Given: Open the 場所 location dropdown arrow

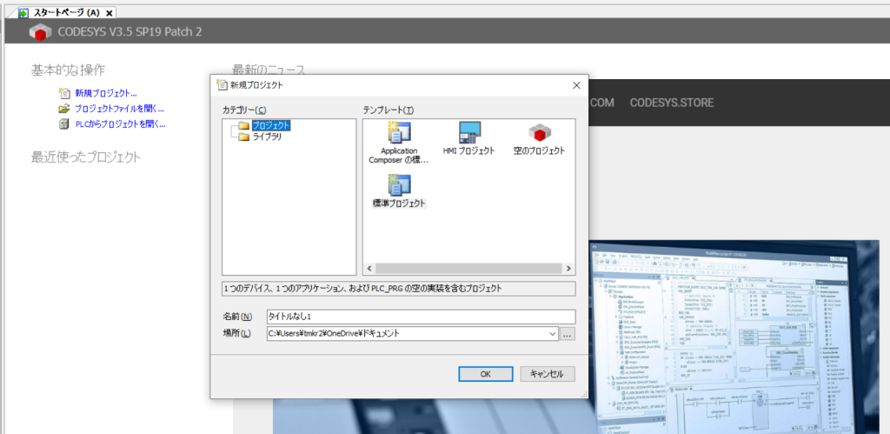Looking at the screenshot, I should (553, 334).
